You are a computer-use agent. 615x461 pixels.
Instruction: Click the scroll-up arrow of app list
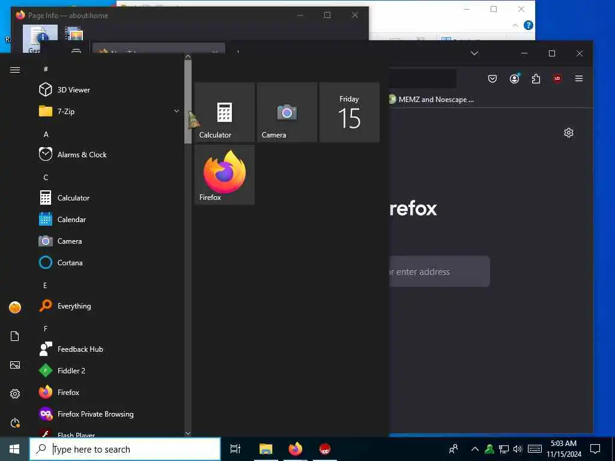(x=188, y=57)
